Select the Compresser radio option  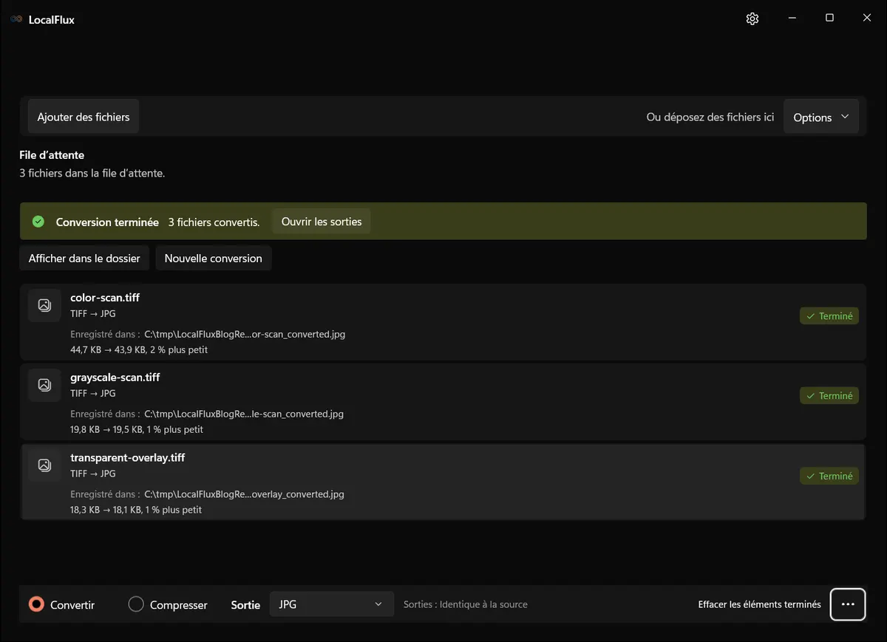pos(168,604)
